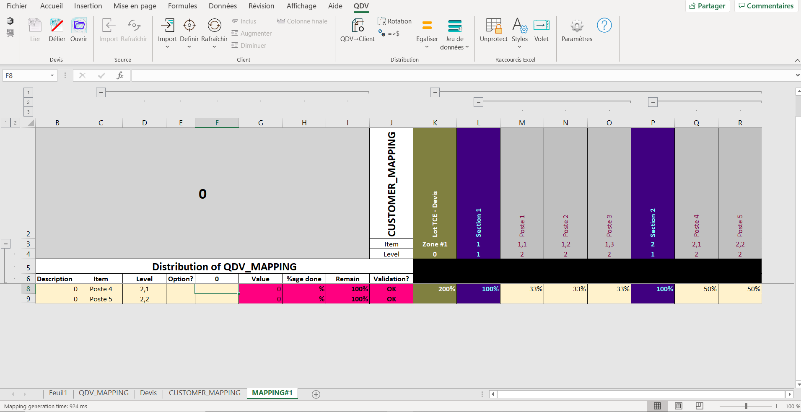Switch to the CUSTOMER_MAPPING sheet tab
801x412 pixels.
(x=205, y=393)
